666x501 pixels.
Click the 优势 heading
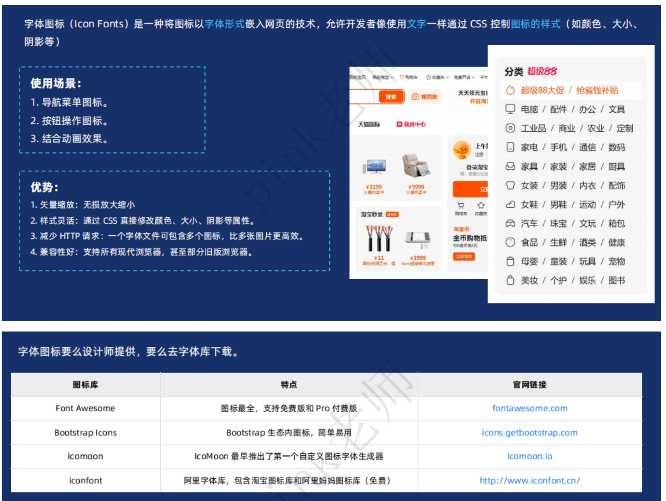[x=44, y=187]
